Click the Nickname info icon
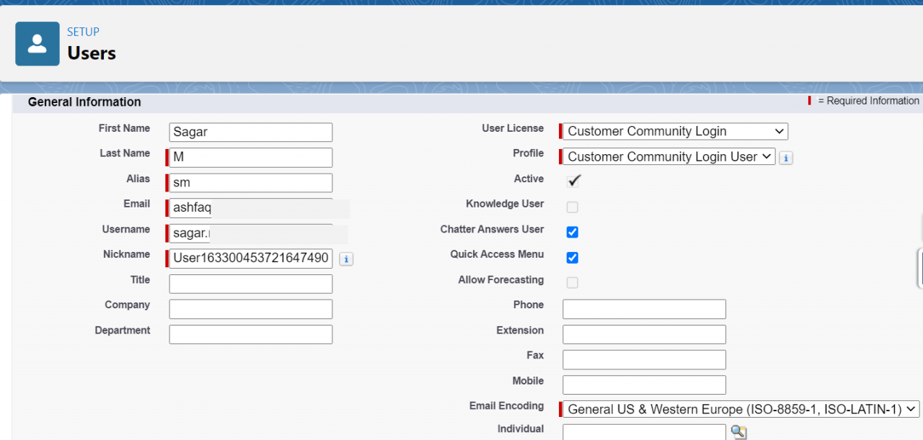 click(345, 259)
